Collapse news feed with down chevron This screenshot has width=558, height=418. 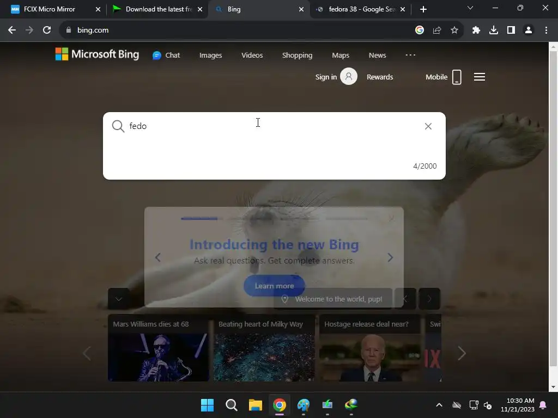coord(118,299)
